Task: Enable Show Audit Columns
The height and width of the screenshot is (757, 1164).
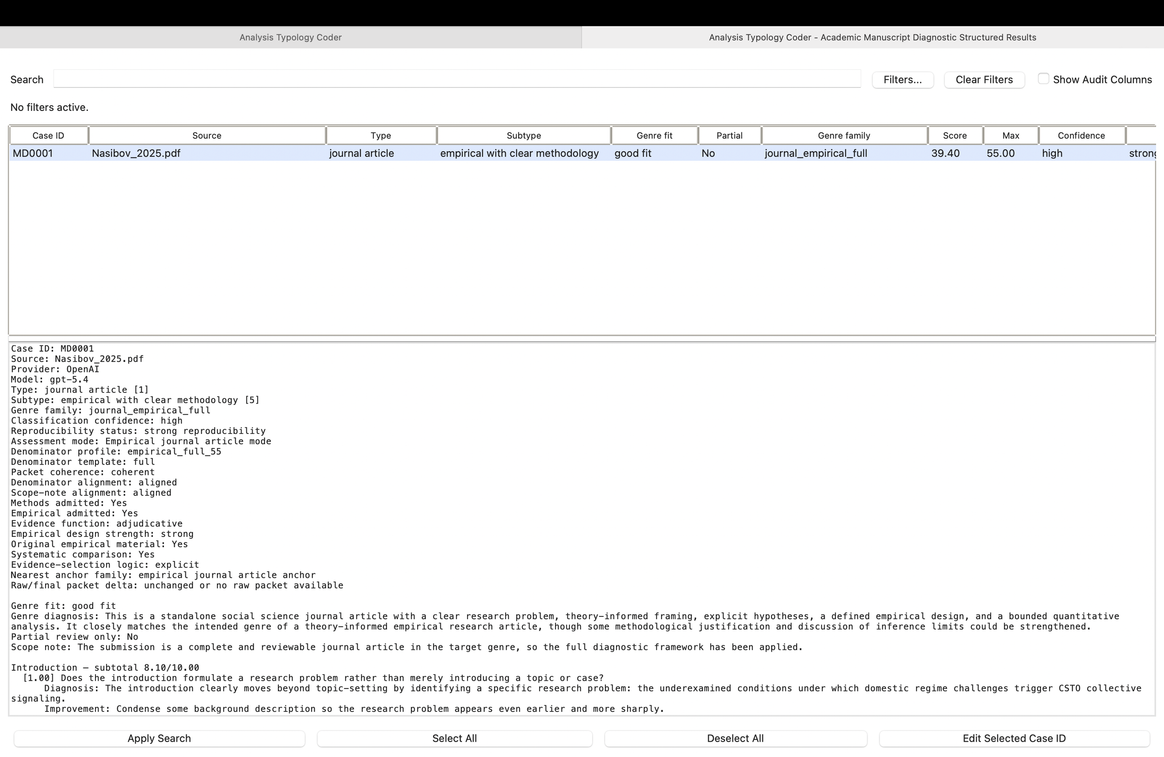Action: pyautogui.click(x=1043, y=78)
